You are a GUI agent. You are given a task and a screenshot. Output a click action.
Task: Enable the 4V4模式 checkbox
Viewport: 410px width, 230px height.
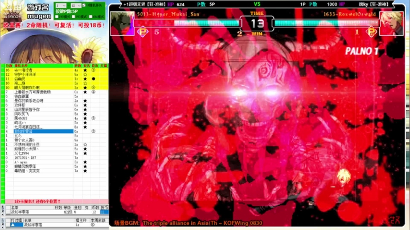[91, 17]
